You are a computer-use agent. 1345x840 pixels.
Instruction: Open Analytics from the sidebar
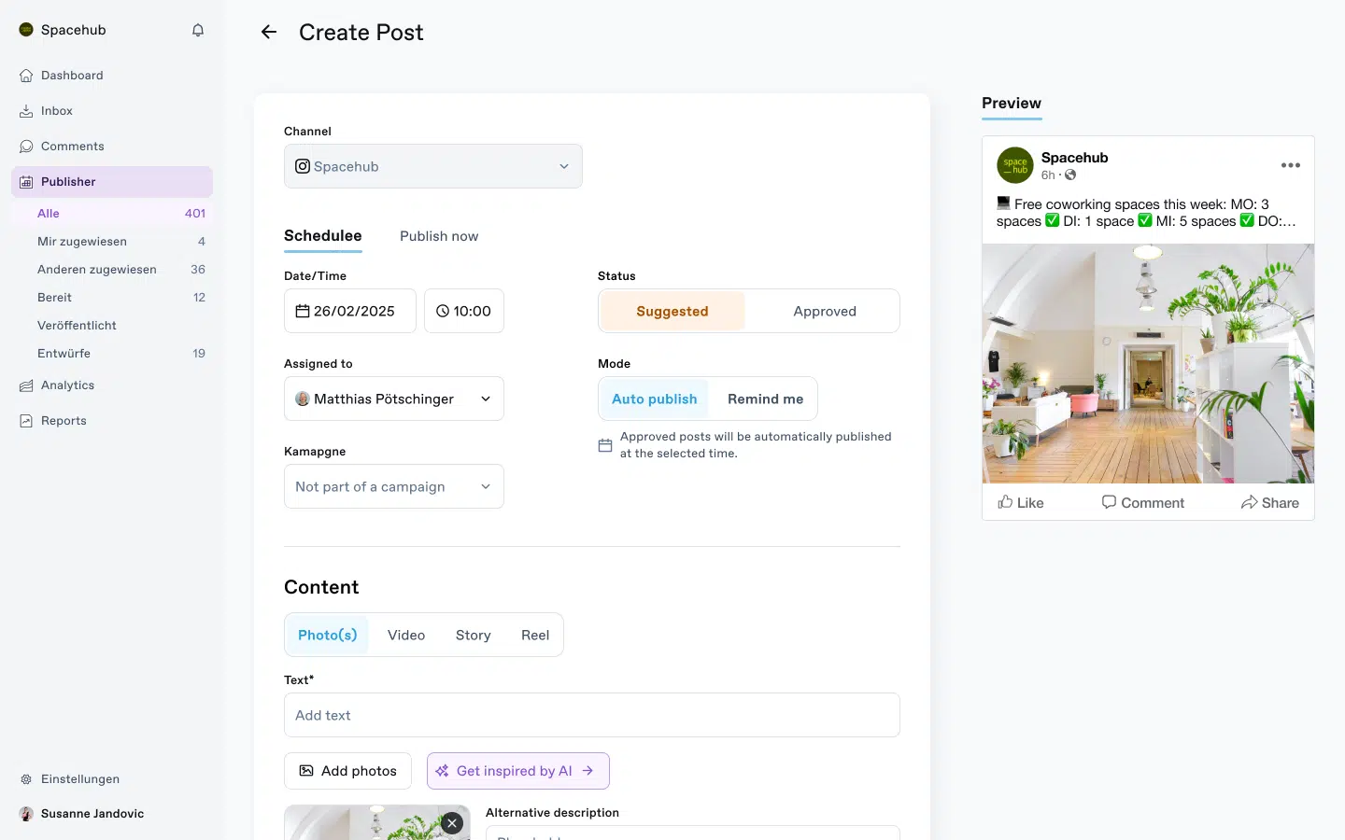pos(66,385)
